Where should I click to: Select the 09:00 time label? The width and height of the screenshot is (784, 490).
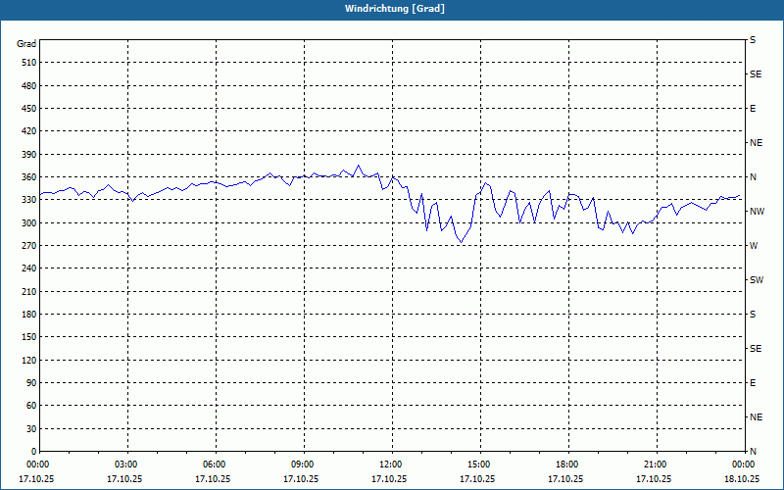(302, 465)
